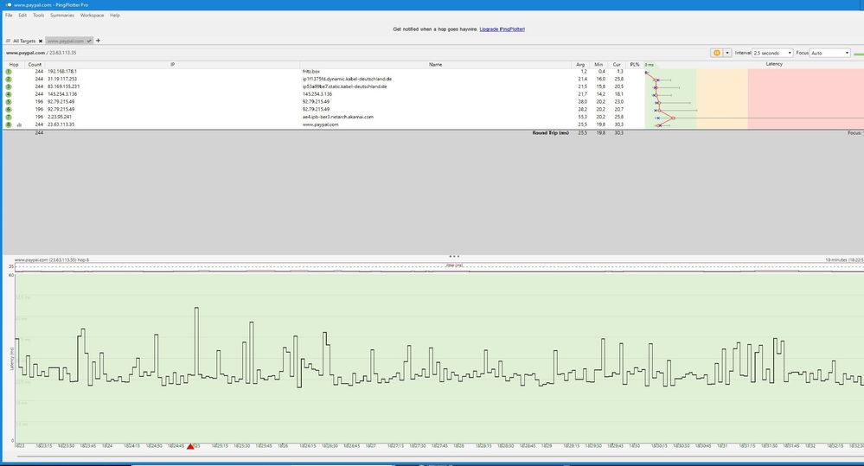This screenshot has height=466, width=864.
Task: Click IP address 31.19.117.253
Action: click(62, 80)
